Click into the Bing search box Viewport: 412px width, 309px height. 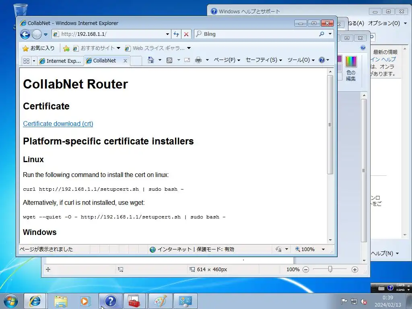coord(256,34)
